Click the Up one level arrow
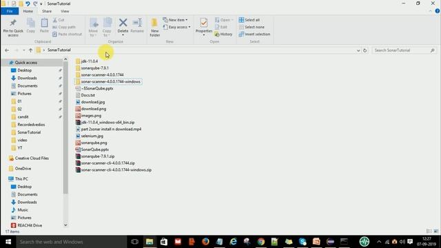The image size is (441, 248). [30, 50]
